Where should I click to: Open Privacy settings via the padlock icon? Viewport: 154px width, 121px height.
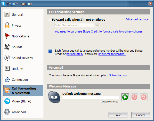point(7,25)
